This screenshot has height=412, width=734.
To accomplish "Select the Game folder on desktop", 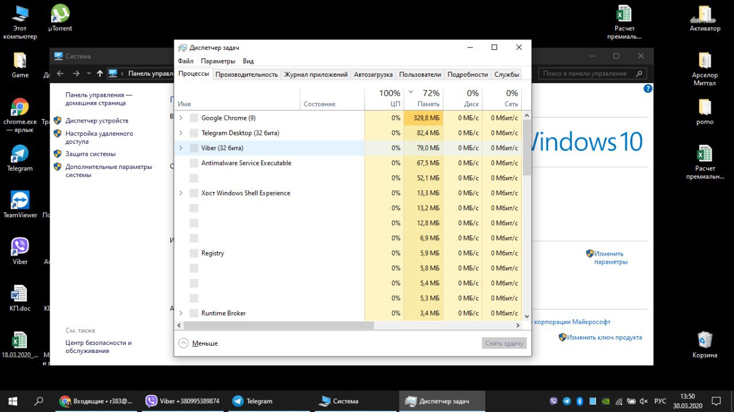I will 20,65.
